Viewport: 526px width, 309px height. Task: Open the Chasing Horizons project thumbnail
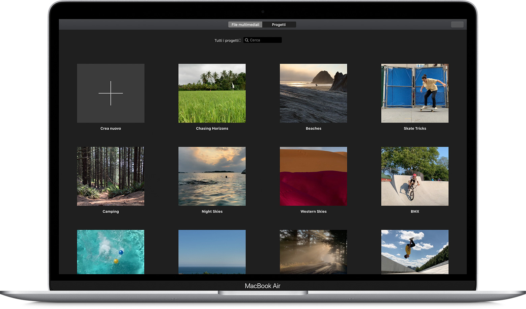[x=212, y=93]
